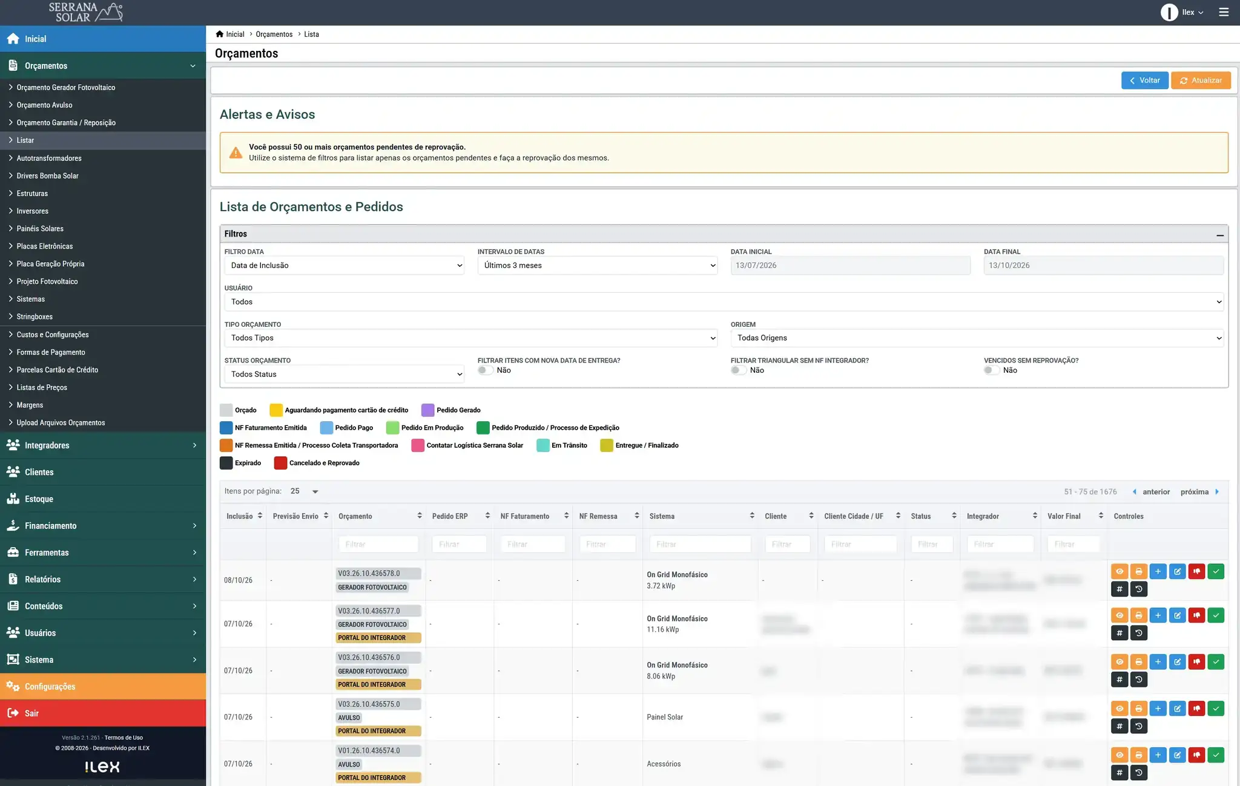
Task: Toggle triangular sem NF integrador filter
Action: [x=738, y=370]
